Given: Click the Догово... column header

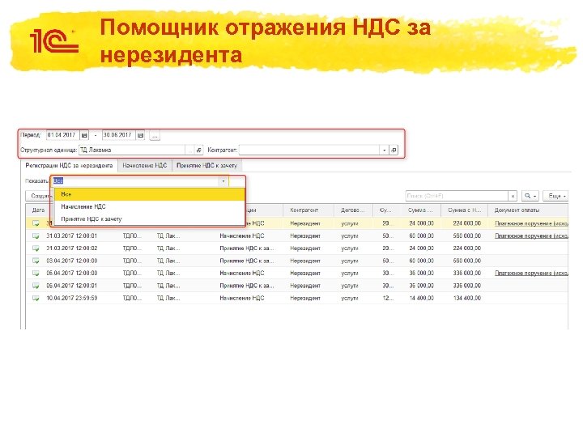Looking at the screenshot, I should tap(352, 210).
